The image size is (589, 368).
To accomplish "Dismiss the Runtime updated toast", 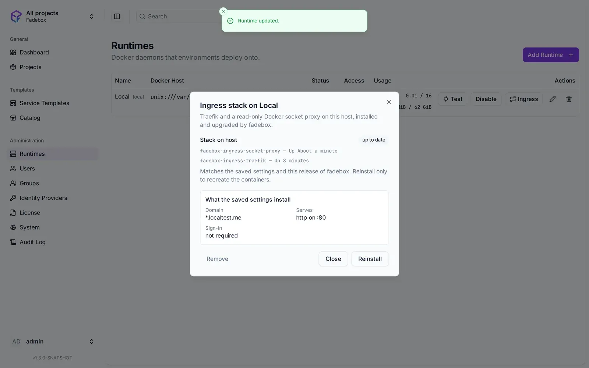I will point(223,11).
